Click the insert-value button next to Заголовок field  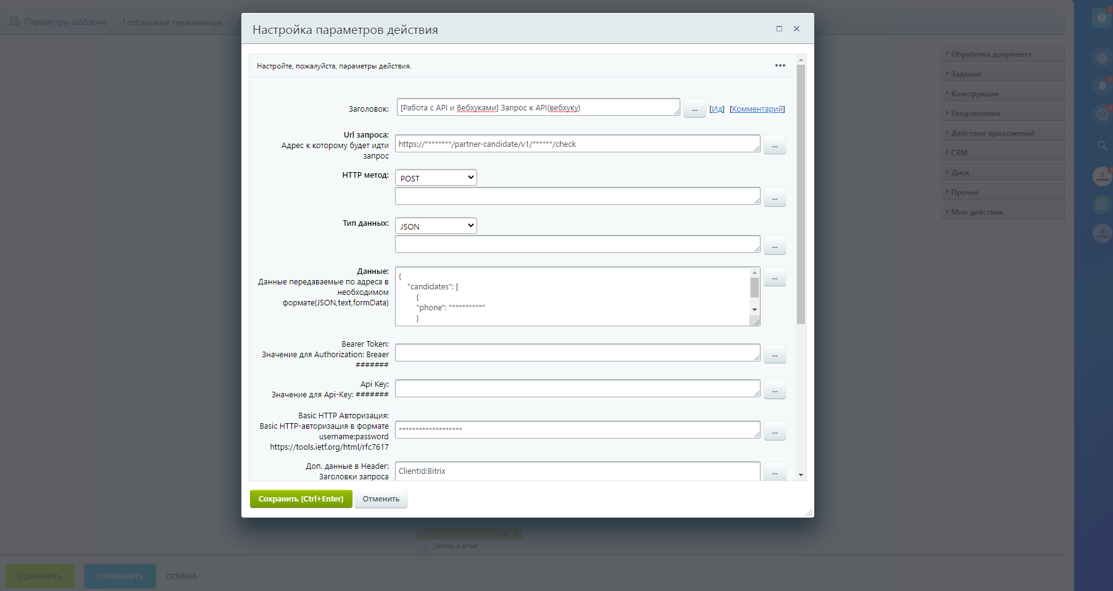694,109
